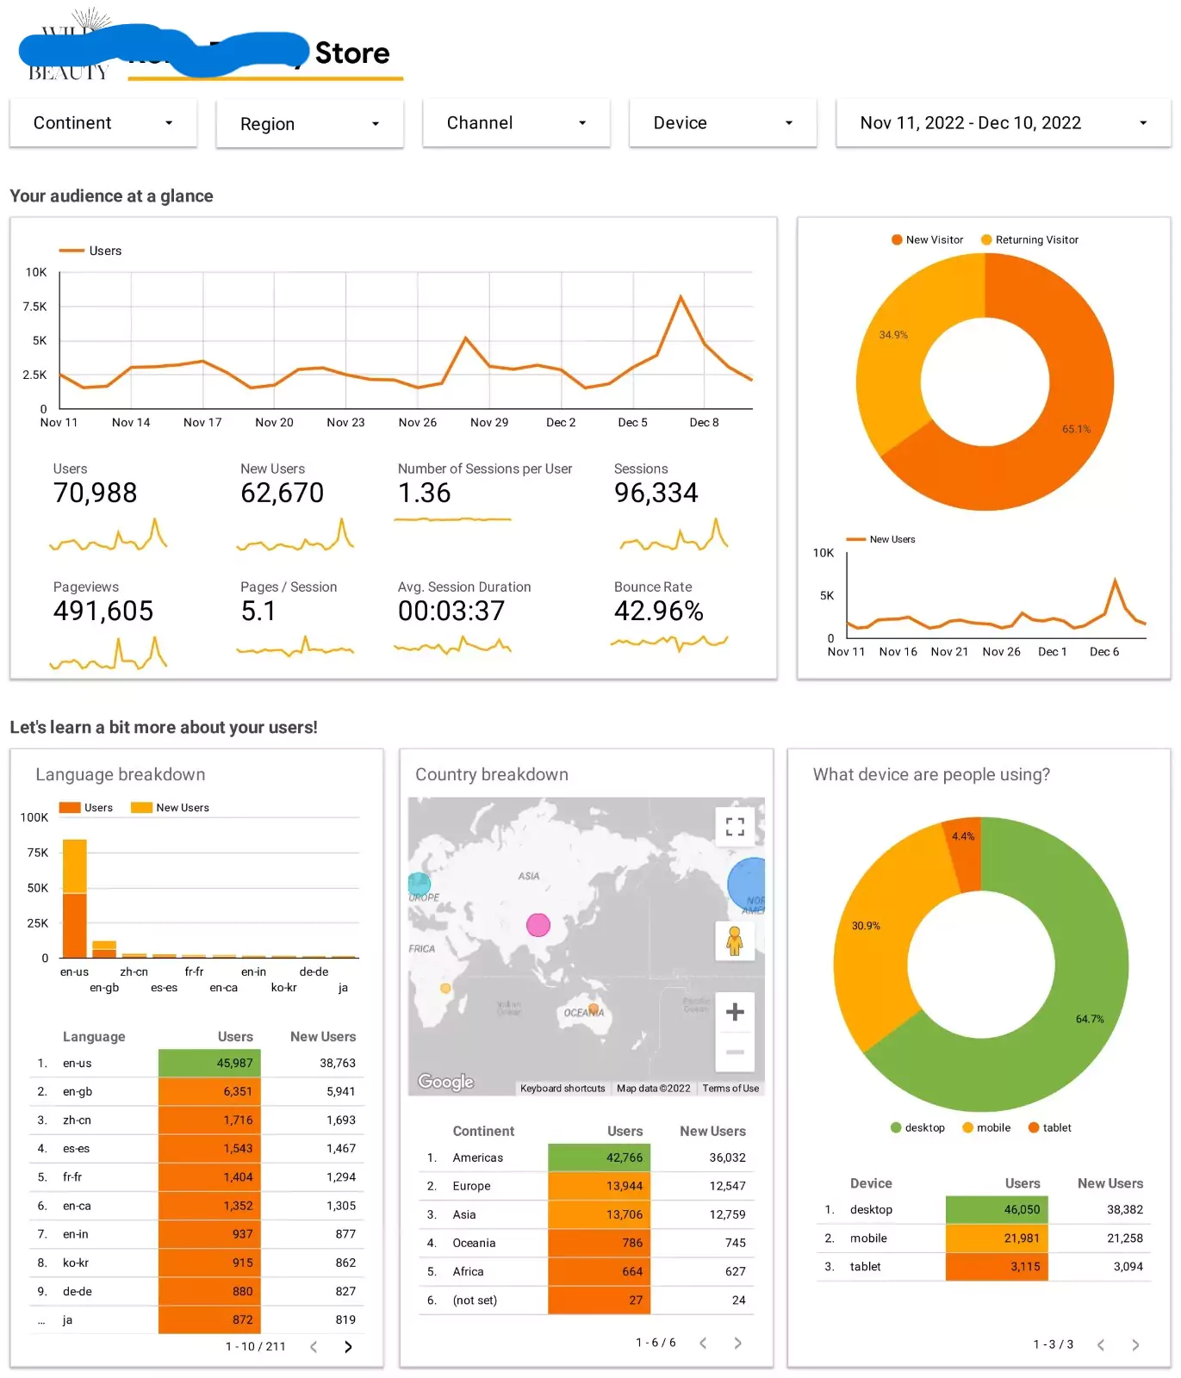Go to previous page of Continent table
Viewport: 1181px width, 1378px height.
tap(703, 1344)
